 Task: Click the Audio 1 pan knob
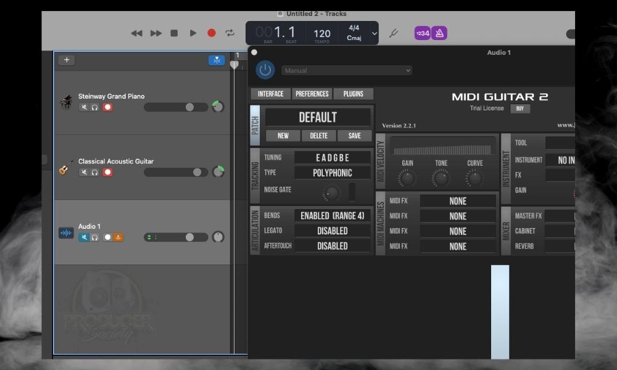click(x=218, y=237)
